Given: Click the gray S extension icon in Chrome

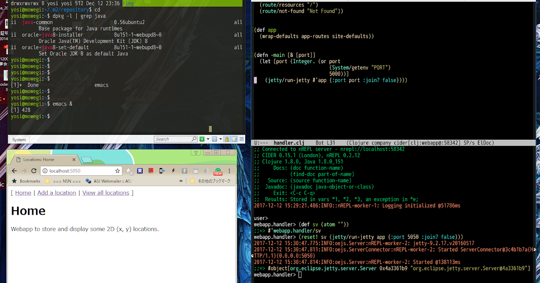Looking at the screenshot, I should 184,171.
